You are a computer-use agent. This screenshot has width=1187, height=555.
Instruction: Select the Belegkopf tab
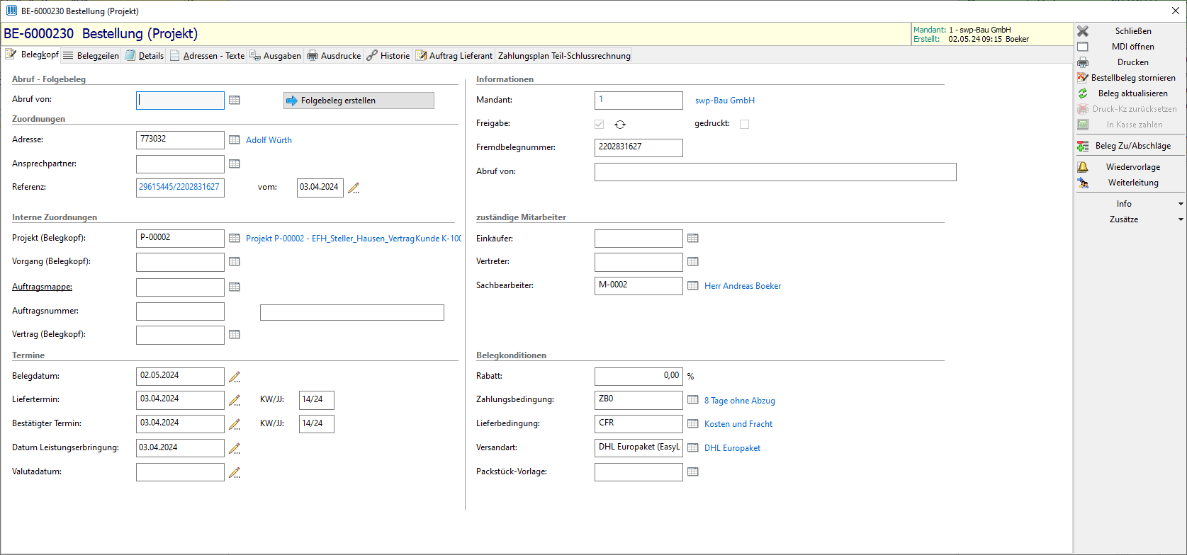tap(32, 55)
